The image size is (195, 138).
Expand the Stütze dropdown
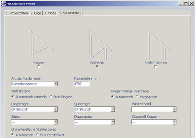(x=55, y=122)
